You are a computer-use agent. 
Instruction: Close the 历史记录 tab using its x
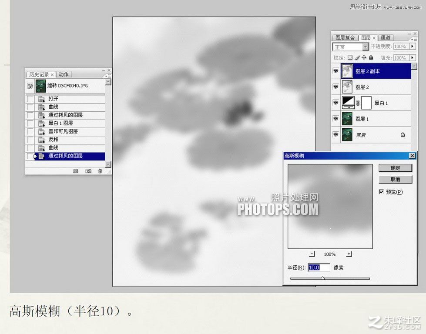[x=52, y=75]
